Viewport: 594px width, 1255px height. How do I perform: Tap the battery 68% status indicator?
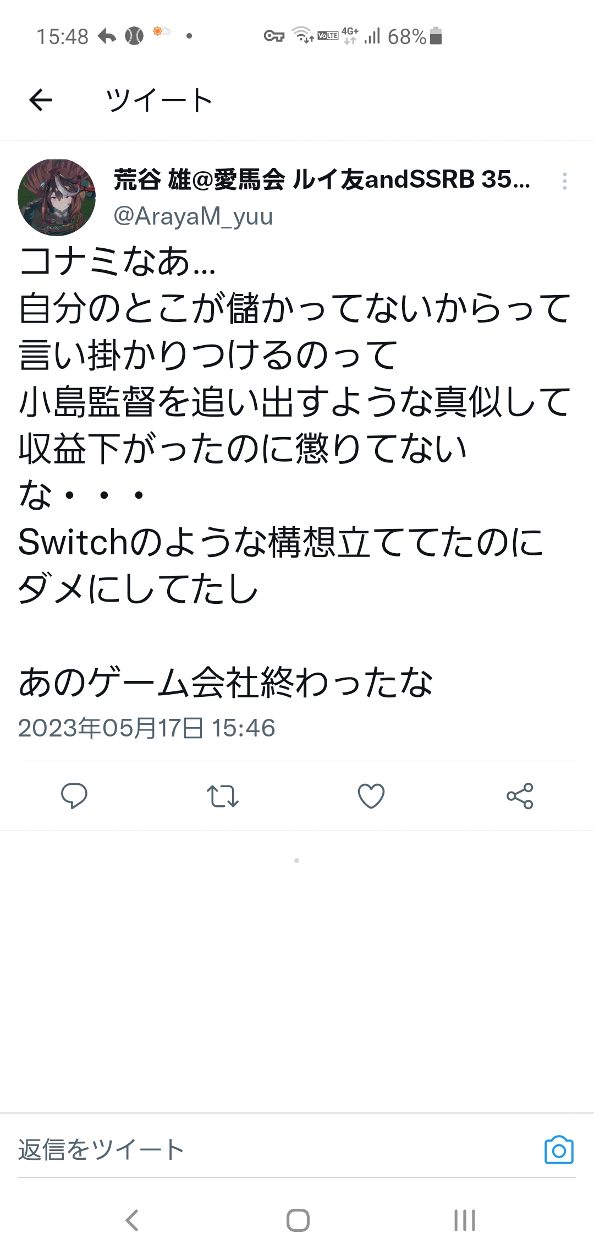415,36
